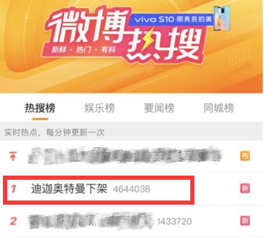Switch to the 要闻榜 tab
The width and height of the screenshot is (264, 245).
coord(159,108)
